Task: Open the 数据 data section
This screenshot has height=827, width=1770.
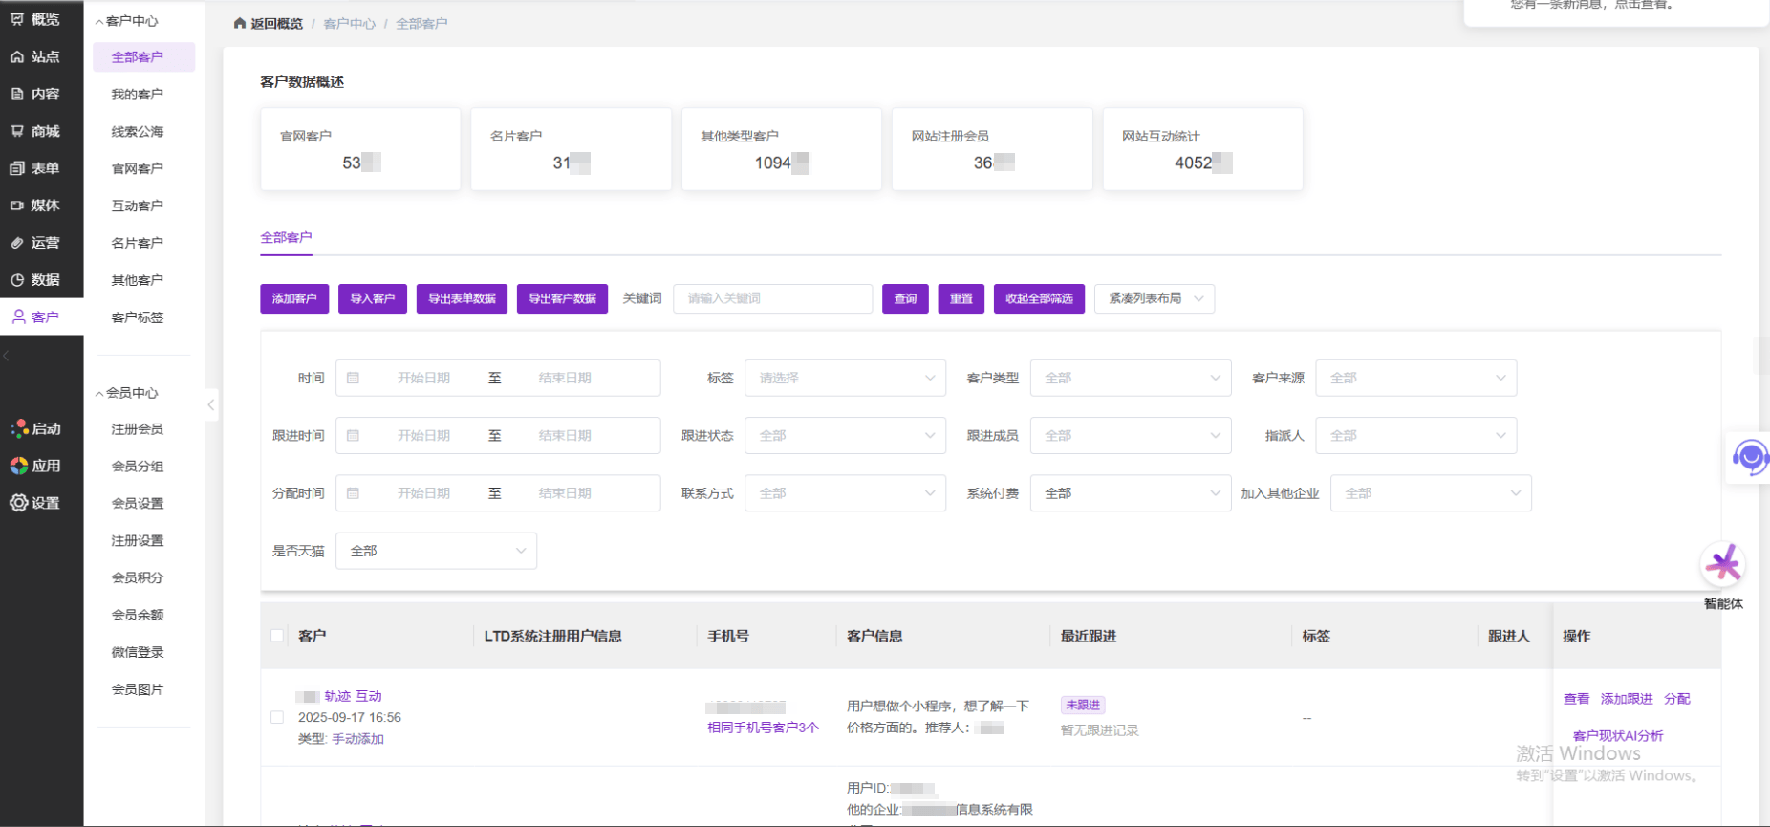Action: 35,279
